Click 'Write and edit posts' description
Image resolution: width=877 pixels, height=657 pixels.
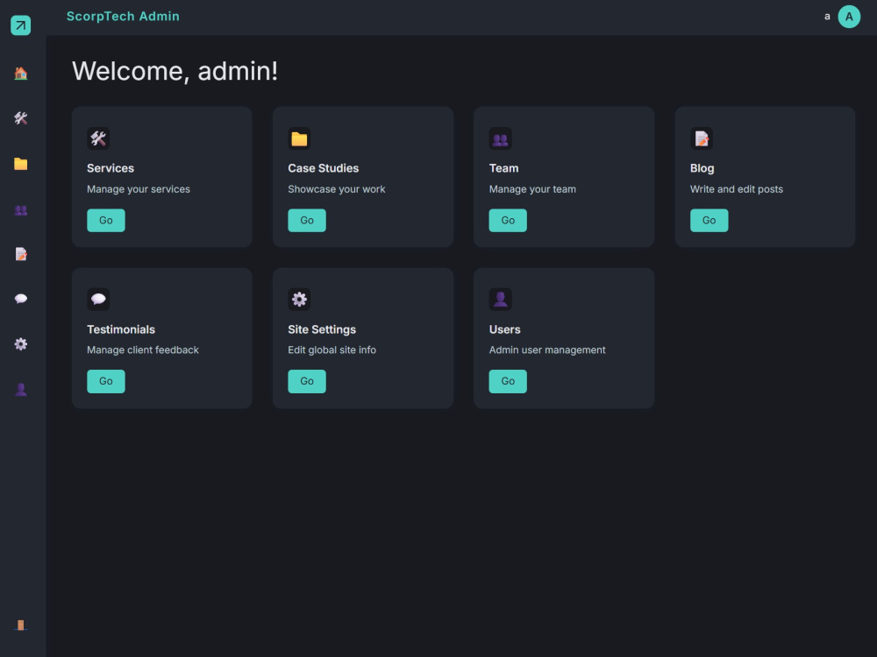[737, 189]
